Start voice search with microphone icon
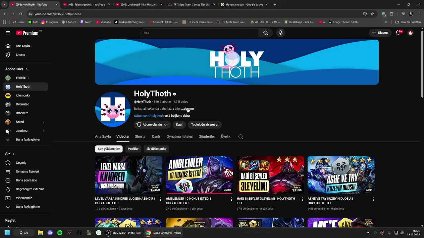Image resolution: width=424 pixels, height=238 pixels. (x=281, y=33)
